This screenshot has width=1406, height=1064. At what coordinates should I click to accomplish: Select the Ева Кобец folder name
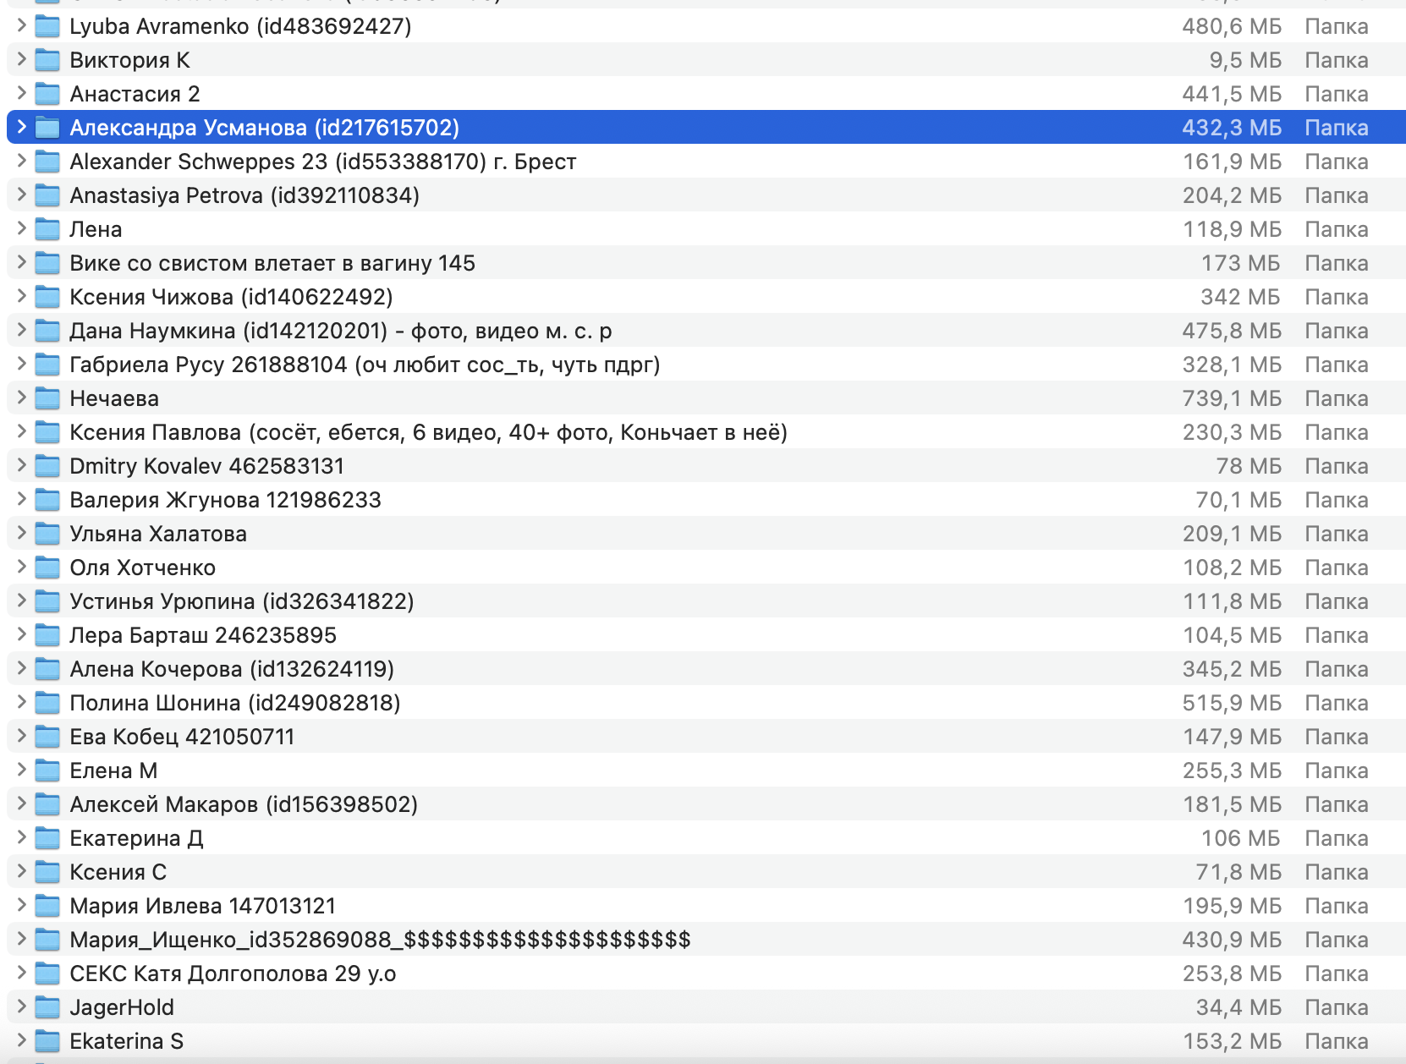(182, 737)
